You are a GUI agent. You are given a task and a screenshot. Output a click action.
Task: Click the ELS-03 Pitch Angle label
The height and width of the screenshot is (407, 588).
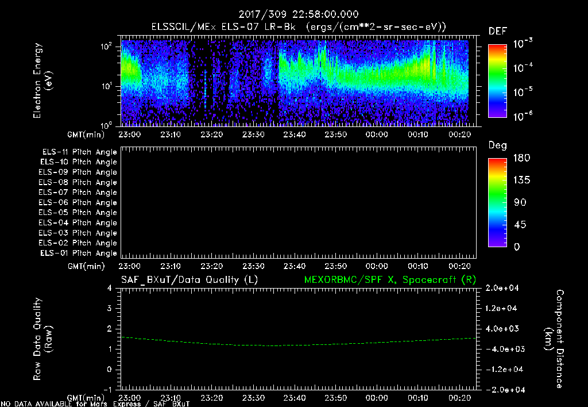pyautogui.click(x=78, y=233)
